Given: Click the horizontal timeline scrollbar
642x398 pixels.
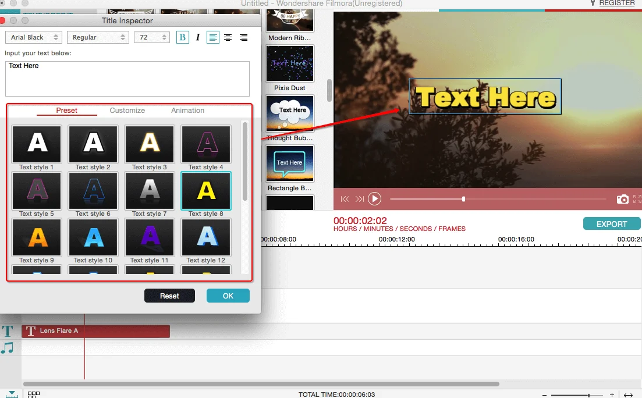Looking at the screenshot, I should click(261, 384).
